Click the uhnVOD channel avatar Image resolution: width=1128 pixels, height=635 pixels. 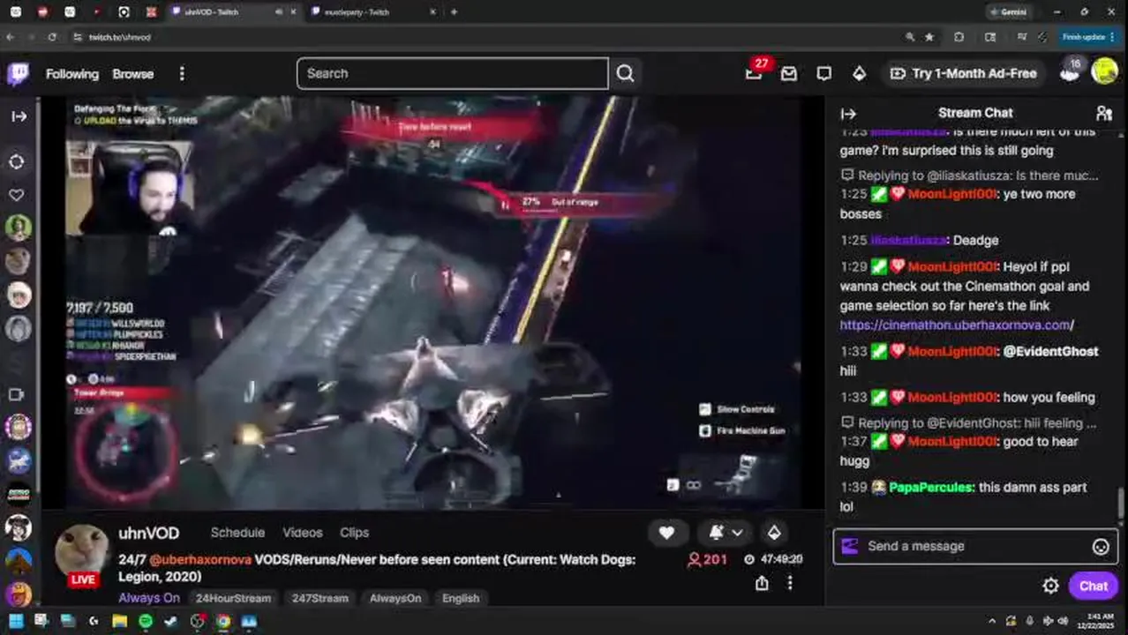(82, 551)
